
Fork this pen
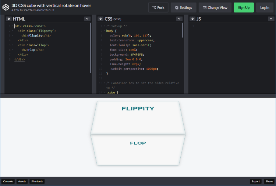coord(158,7)
